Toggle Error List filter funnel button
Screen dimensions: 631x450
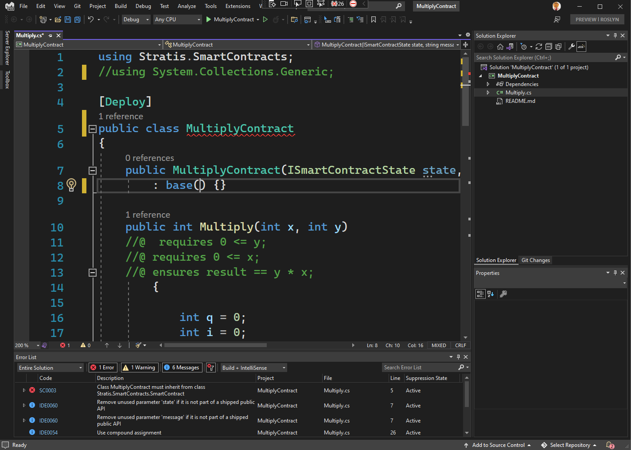(211, 368)
